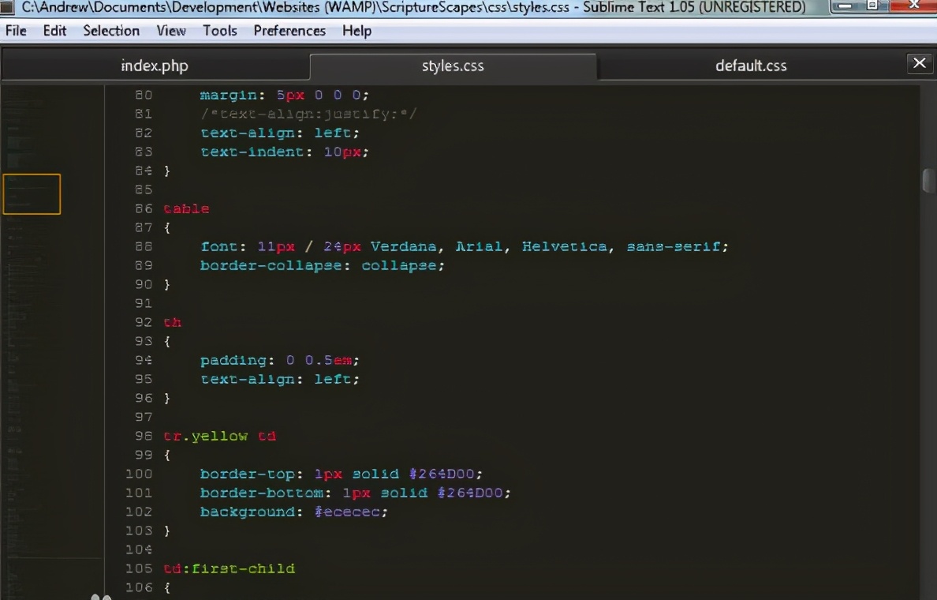
Task: Select the styles.css tab
Action: coord(453,66)
